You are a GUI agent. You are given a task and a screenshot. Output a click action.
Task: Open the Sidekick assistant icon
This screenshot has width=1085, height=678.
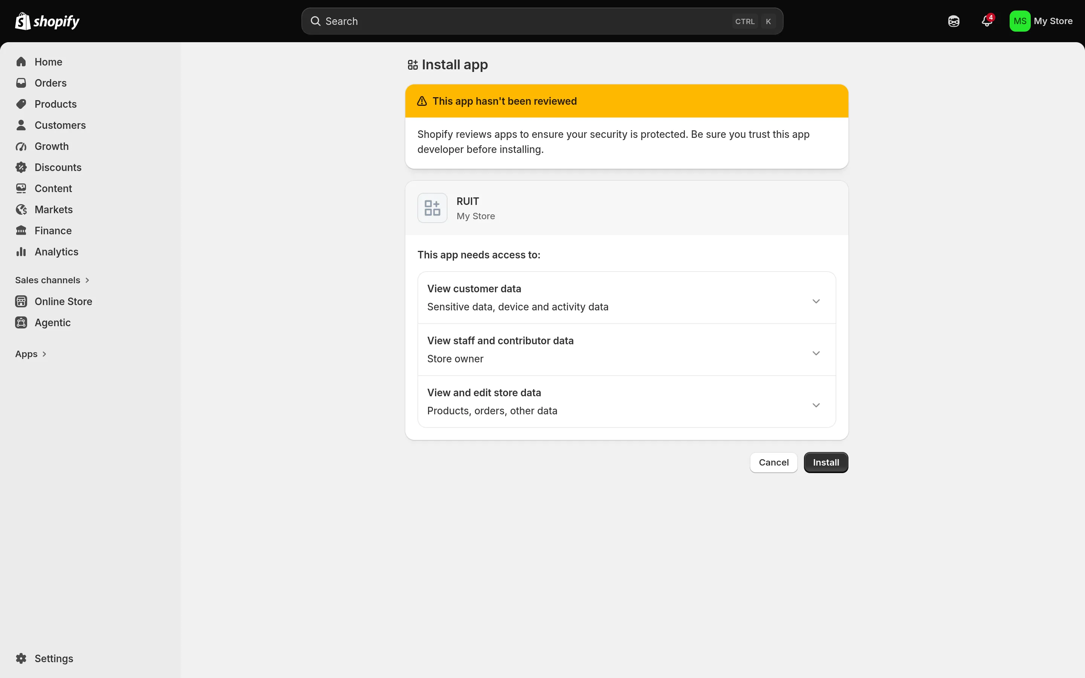(x=954, y=21)
